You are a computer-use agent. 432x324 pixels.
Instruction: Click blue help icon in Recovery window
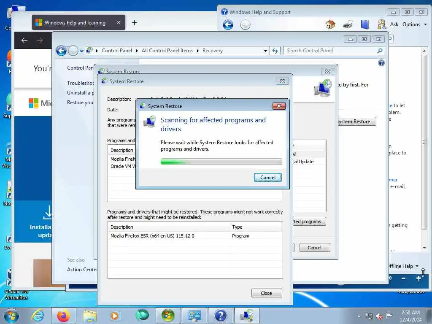tap(381, 63)
